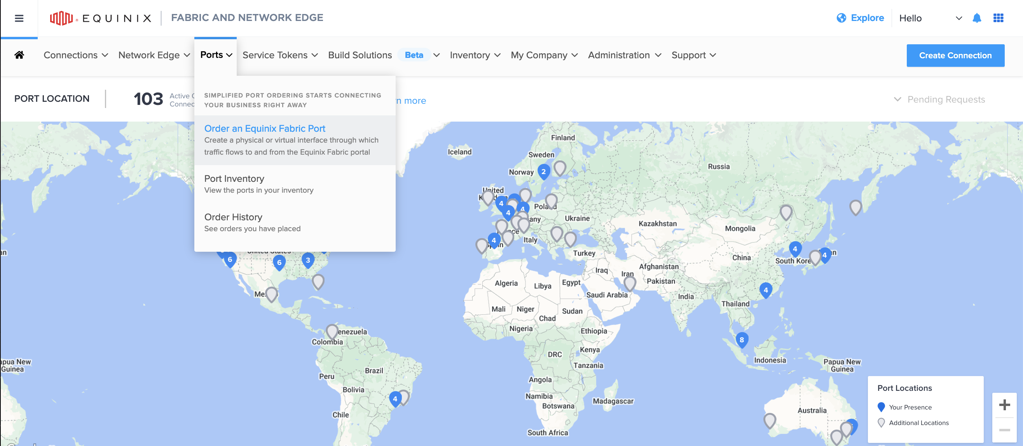Select the California pin numbered 6
The height and width of the screenshot is (446, 1023).
pyautogui.click(x=230, y=259)
